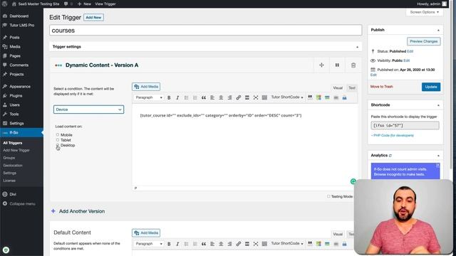Click Preview Changes button

click(424, 41)
